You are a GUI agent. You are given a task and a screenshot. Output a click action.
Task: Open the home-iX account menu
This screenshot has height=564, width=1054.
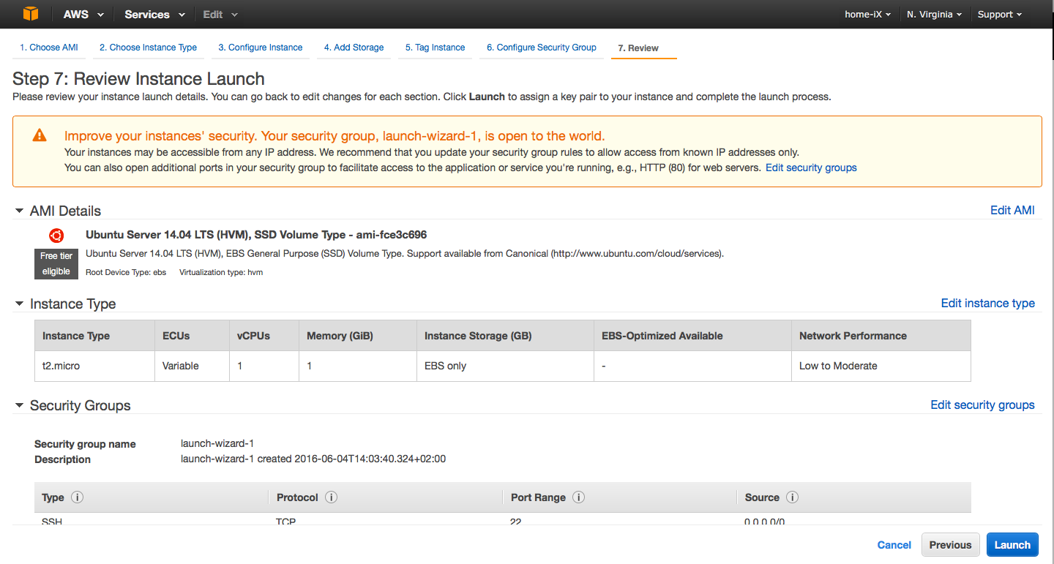point(867,15)
